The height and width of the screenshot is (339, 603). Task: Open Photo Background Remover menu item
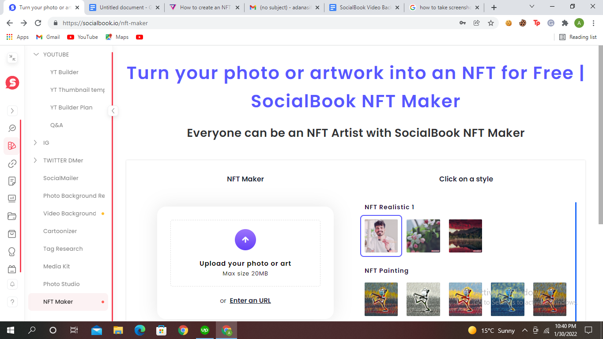coord(74,196)
